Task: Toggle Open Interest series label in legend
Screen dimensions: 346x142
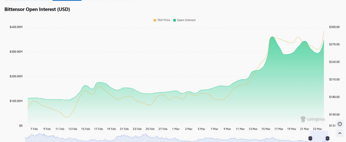Action: pos(186,20)
